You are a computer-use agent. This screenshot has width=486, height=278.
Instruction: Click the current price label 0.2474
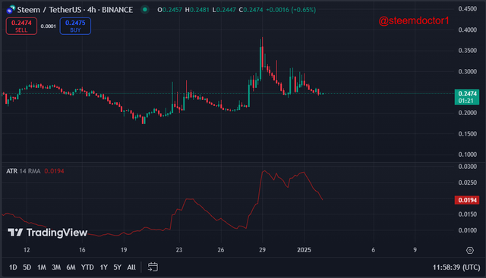click(x=467, y=97)
